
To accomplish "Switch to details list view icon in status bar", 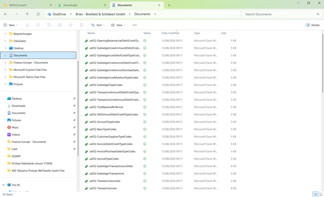I will [315, 194].
